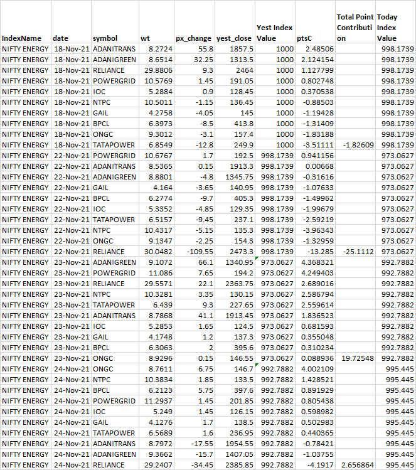Viewport: 416px width, 470px height.
Task: Select px_change value 7.65
Action: coord(206,273)
